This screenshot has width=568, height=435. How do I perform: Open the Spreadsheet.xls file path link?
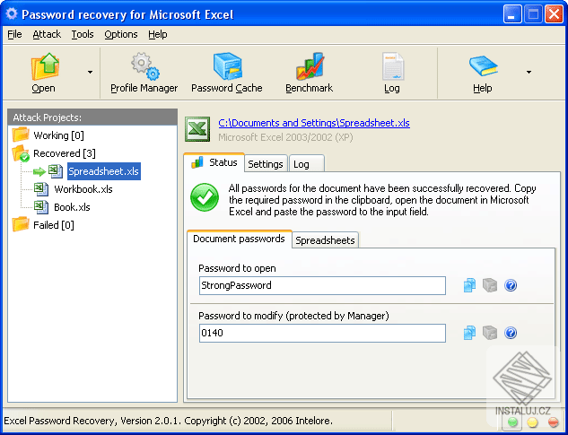tap(314, 123)
